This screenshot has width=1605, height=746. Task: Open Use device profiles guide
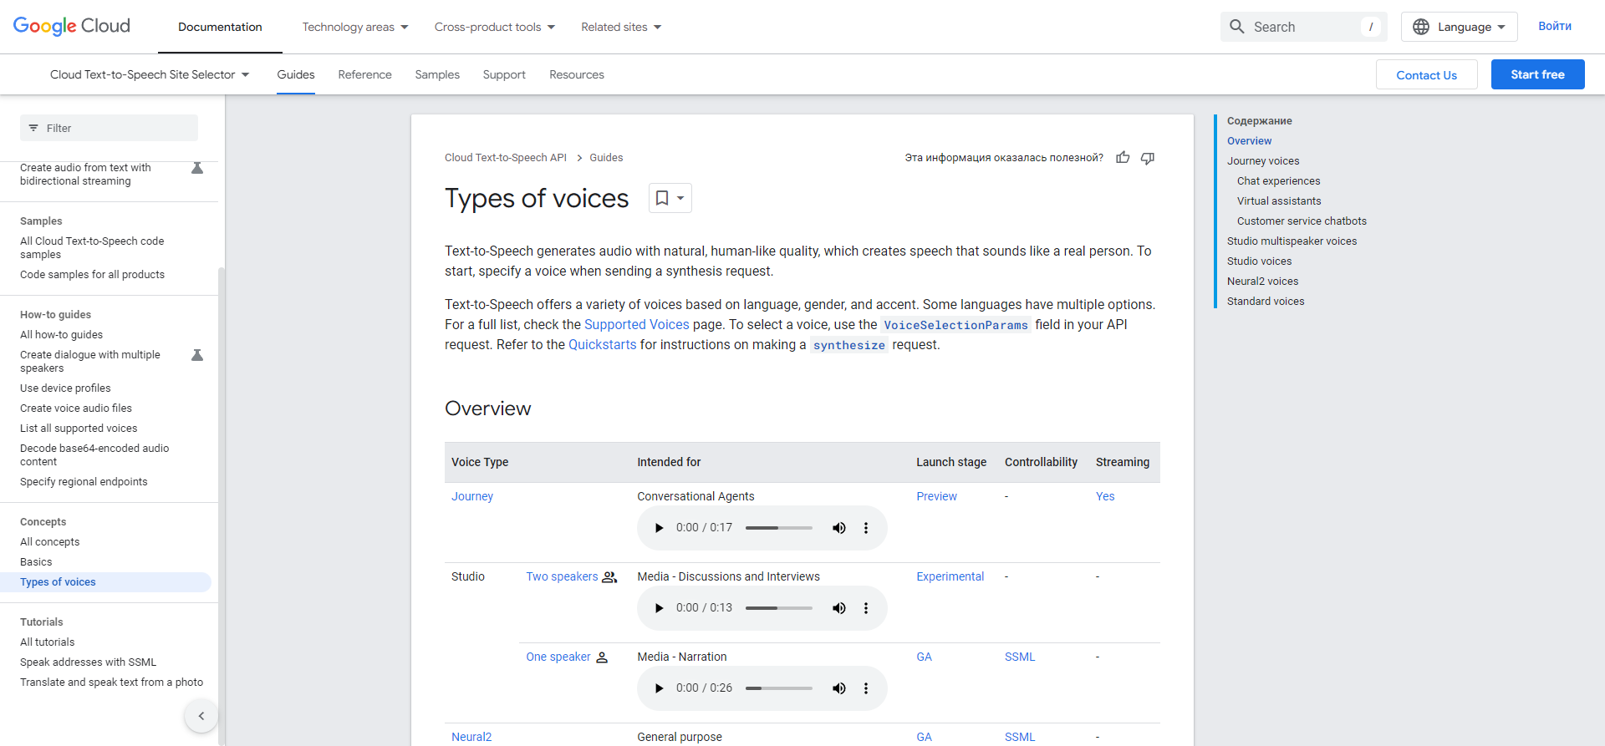[65, 388]
